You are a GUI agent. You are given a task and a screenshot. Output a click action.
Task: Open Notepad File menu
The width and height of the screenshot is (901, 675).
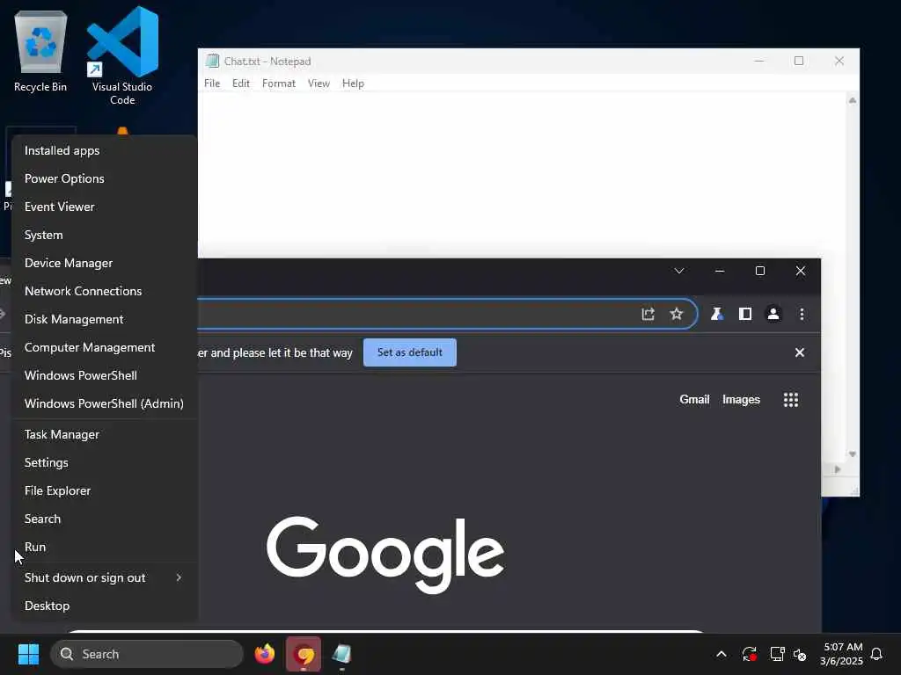212,83
